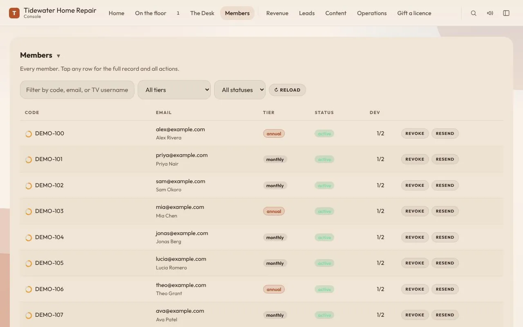The width and height of the screenshot is (523, 327).
Task: Expand the Members heading dropdown arrow
Action: pos(58,56)
